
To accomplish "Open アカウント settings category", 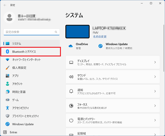I will click(31, 84).
